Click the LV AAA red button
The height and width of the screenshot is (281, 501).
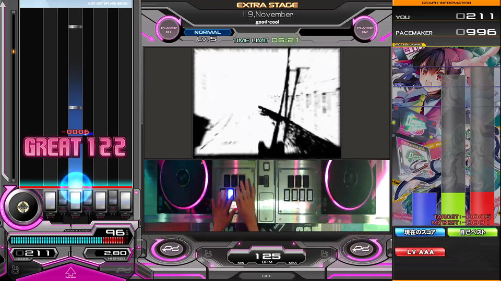click(x=420, y=252)
